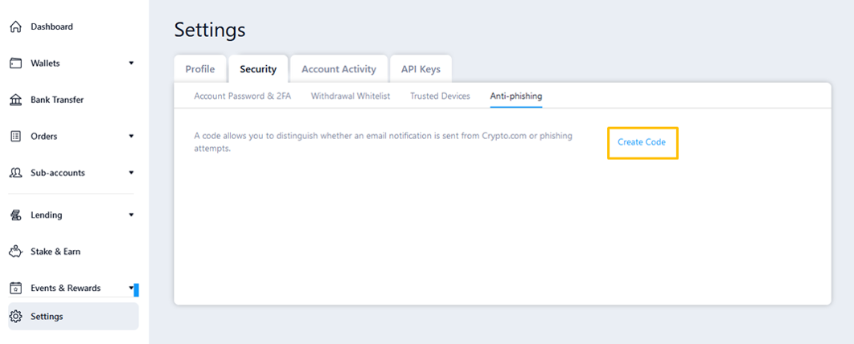Expand the Orders dropdown arrow

pos(131,136)
